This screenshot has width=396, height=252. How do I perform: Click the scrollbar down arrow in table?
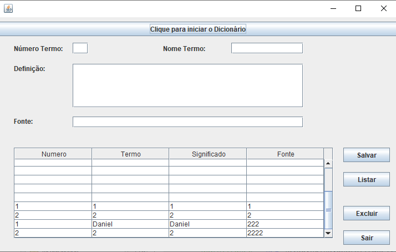point(328,233)
